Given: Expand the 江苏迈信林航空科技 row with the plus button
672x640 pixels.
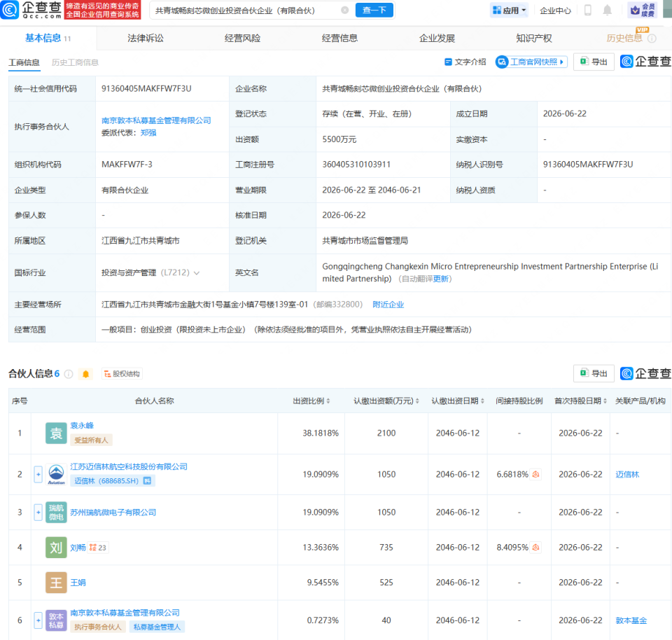Looking at the screenshot, I should (x=38, y=475).
